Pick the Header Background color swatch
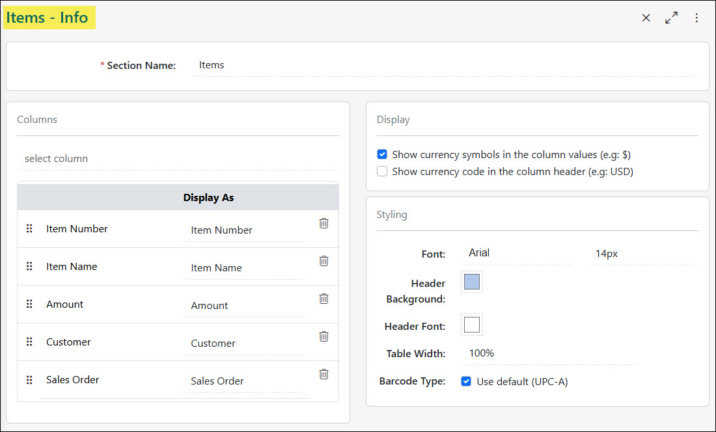The width and height of the screenshot is (716, 432). click(x=472, y=282)
